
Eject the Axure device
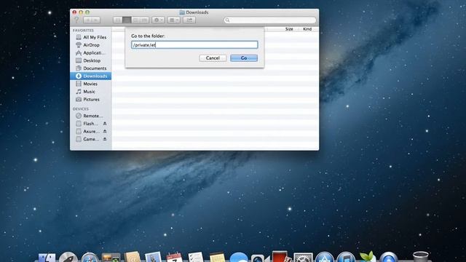[105, 131]
